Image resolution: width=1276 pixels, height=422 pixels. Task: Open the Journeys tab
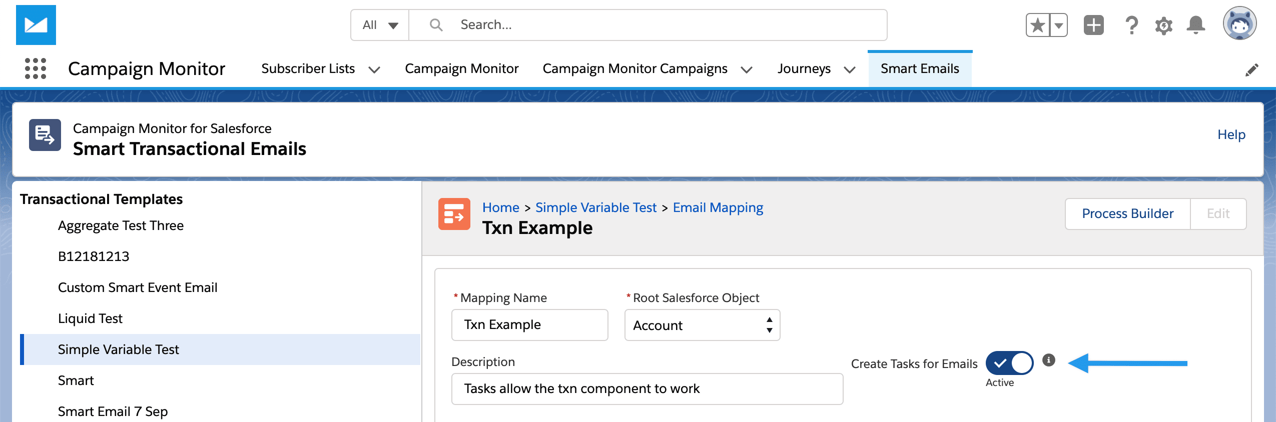[804, 68]
